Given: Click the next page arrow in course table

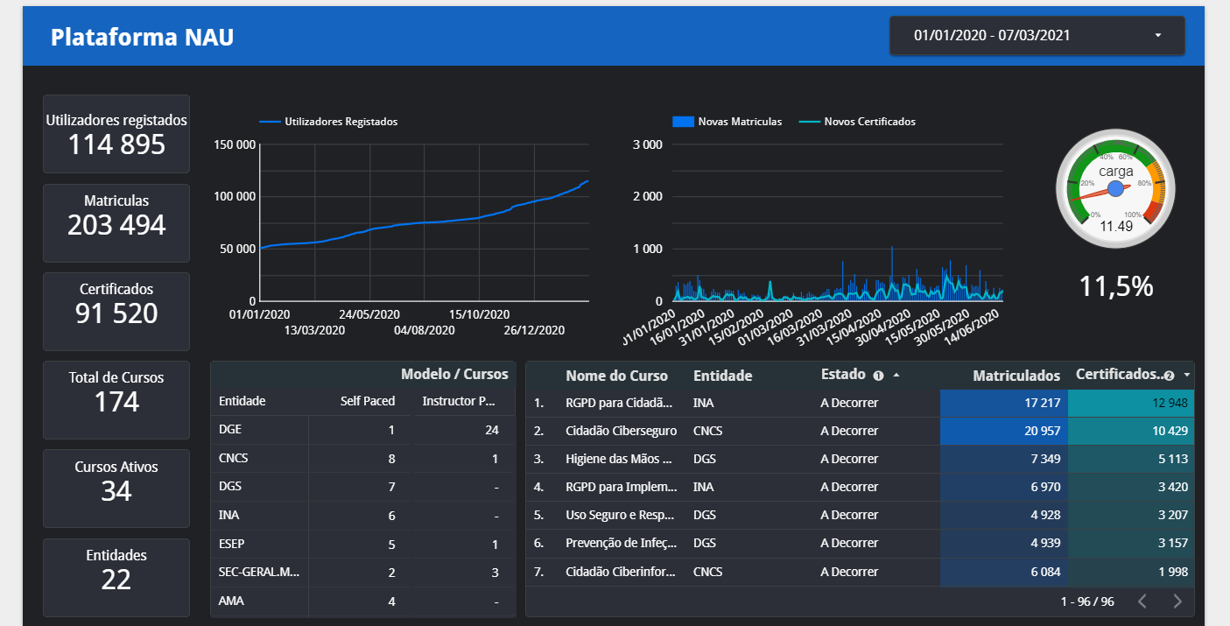Looking at the screenshot, I should coord(1177,601).
